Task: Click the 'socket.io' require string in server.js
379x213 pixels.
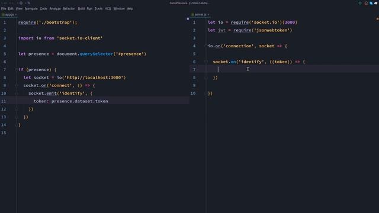Action: coord(266,22)
